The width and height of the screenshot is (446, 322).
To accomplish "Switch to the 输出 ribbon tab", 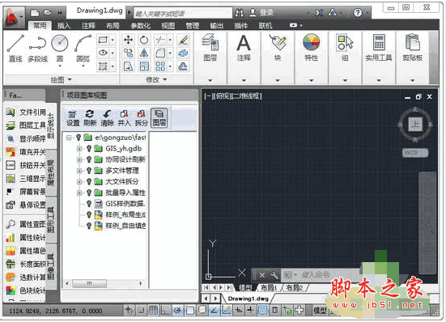I will (x=216, y=26).
